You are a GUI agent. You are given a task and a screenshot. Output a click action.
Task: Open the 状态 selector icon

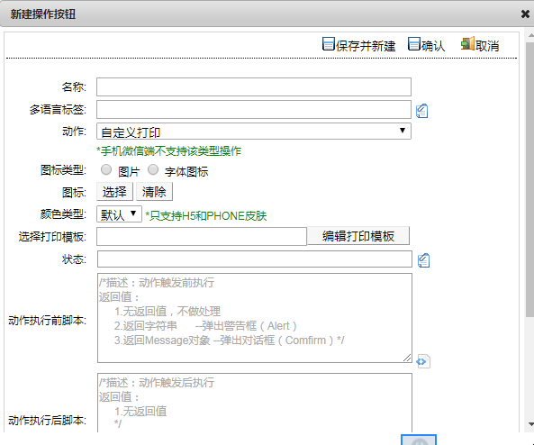pos(423,260)
